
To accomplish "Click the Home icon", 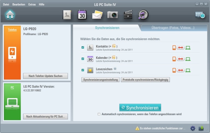I will pos(10,15).
